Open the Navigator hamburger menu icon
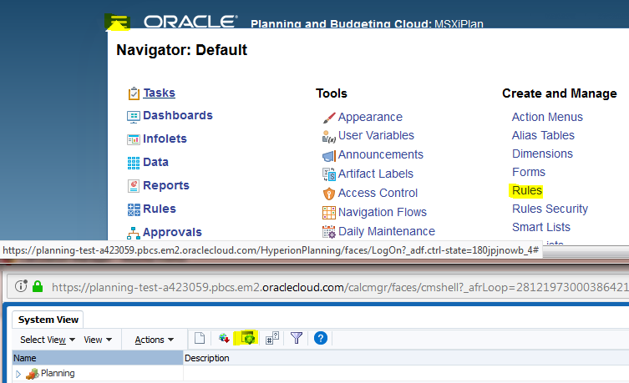 pyautogui.click(x=117, y=22)
